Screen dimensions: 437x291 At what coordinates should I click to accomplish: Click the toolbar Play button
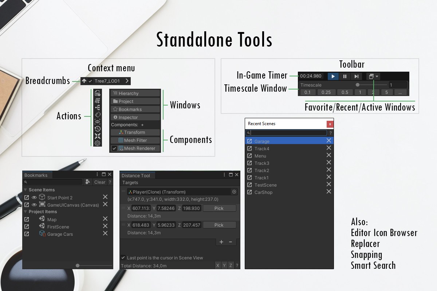click(333, 76)
